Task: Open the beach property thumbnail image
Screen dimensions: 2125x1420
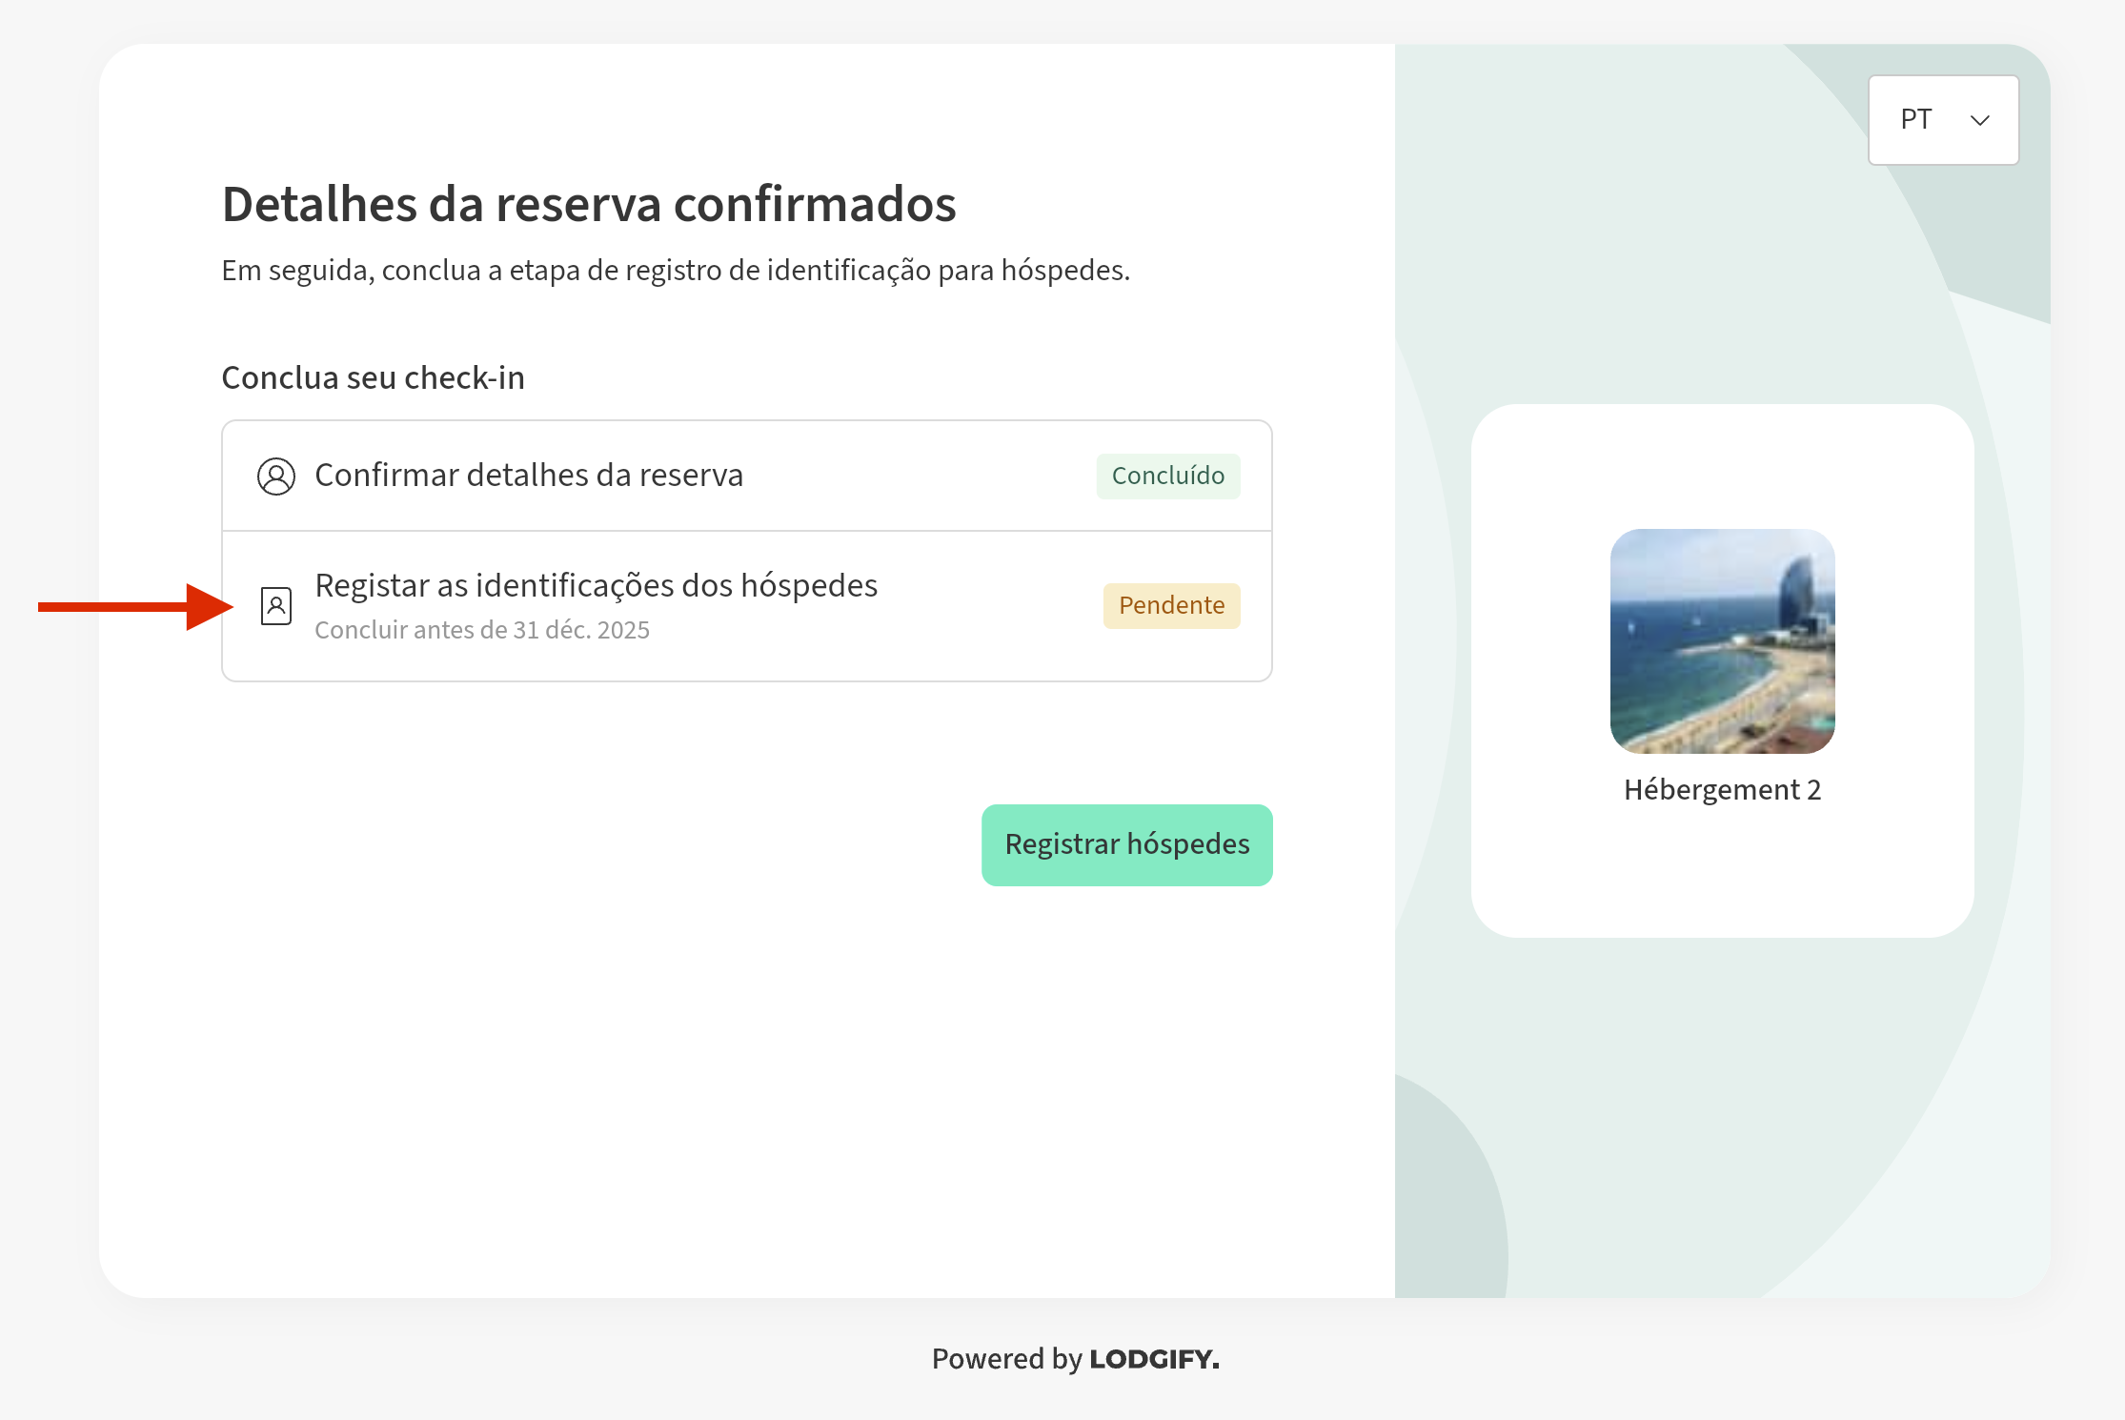Action: 1722,640
